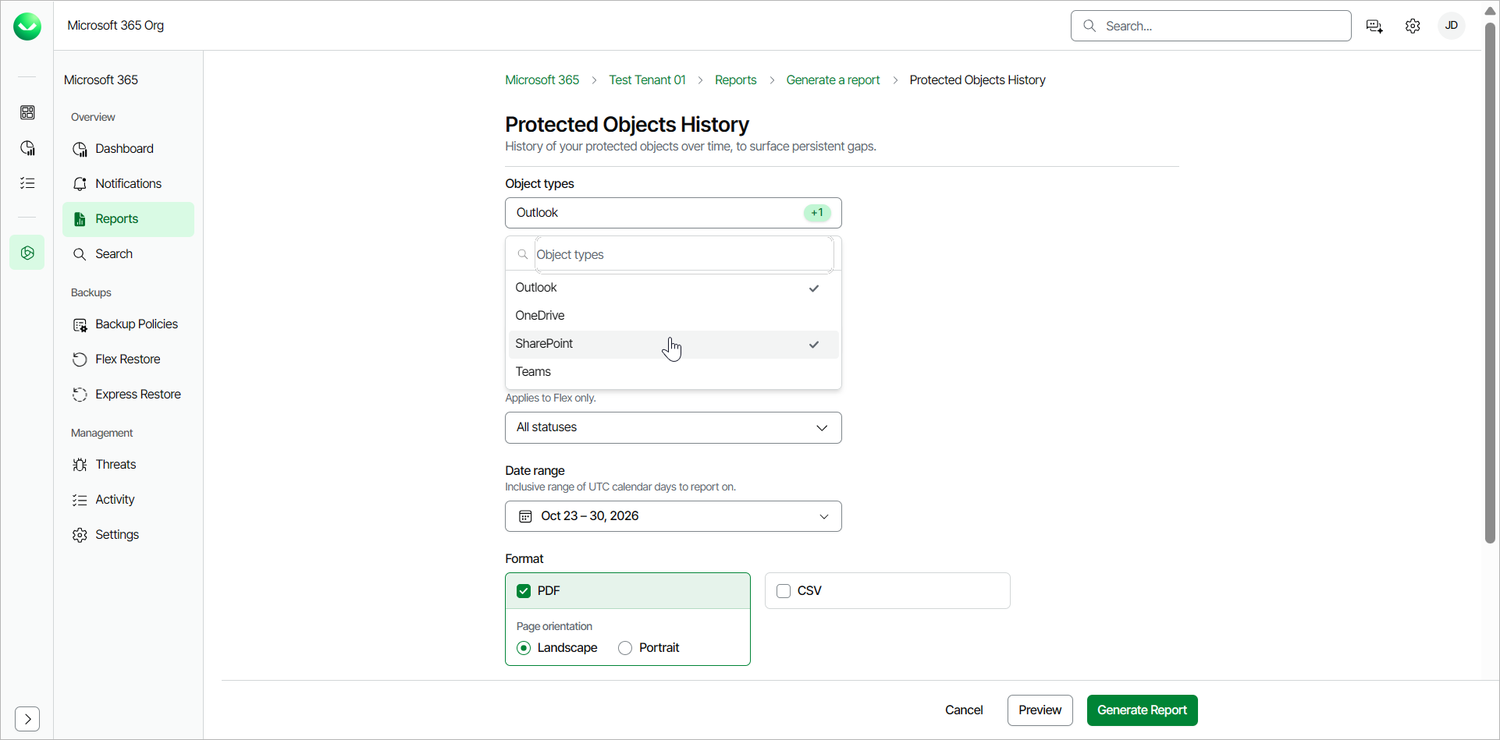Image resolution: width=1500 pixels, height=740 pixels.
Task: Click the Dashboard icon in the sidebar
Action: point(80,149)
